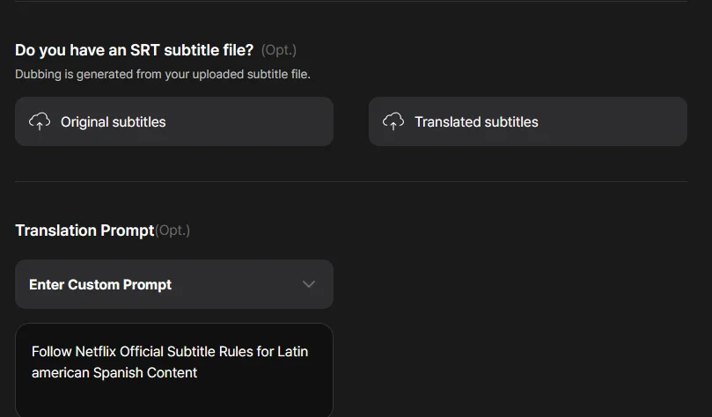Image resolution: width=712 pixels, height=417 pixels.
Task: Open the Enter Custom Prompt dropdown
Action: point(174,284)
